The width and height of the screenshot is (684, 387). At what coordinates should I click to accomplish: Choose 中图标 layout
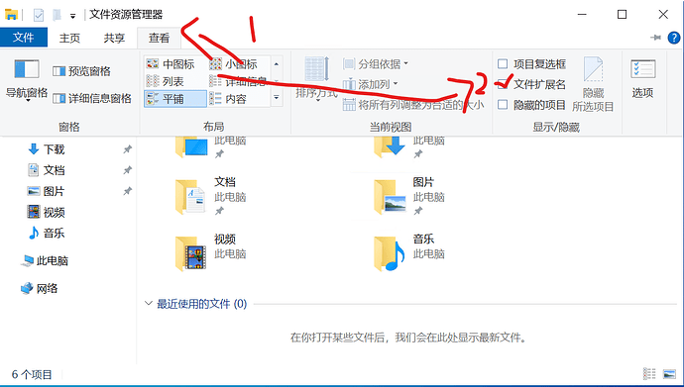pyautogui.click(x=174, y=64)
